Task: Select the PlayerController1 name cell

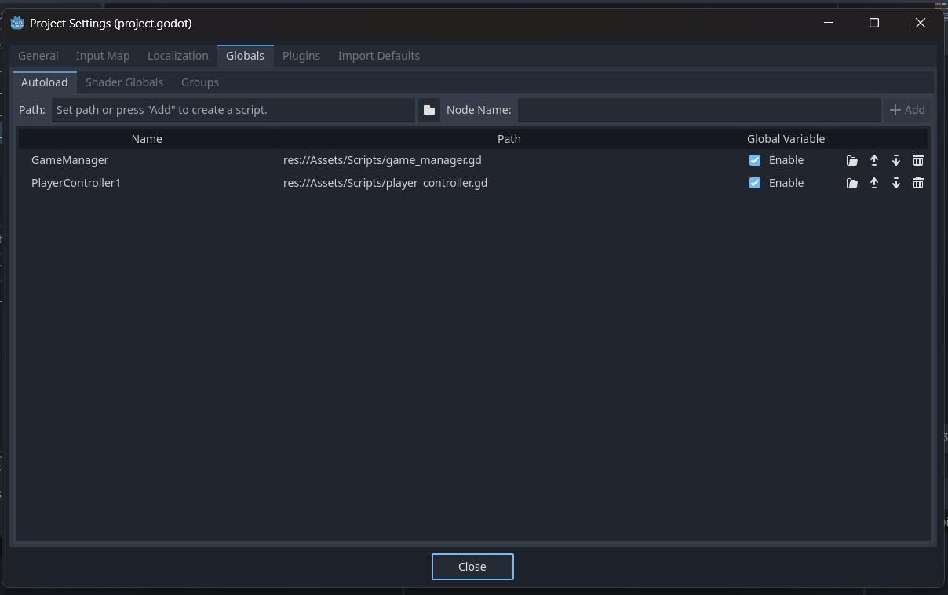Action: click(76, 183)
